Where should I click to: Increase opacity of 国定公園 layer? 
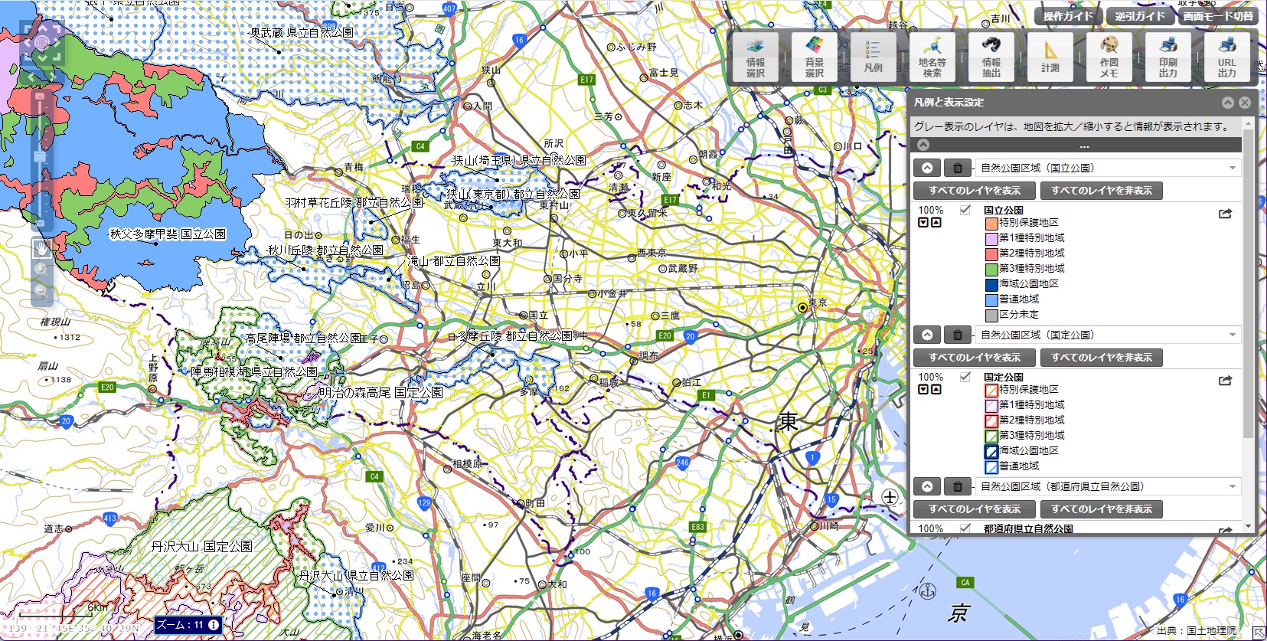(936, 390)
